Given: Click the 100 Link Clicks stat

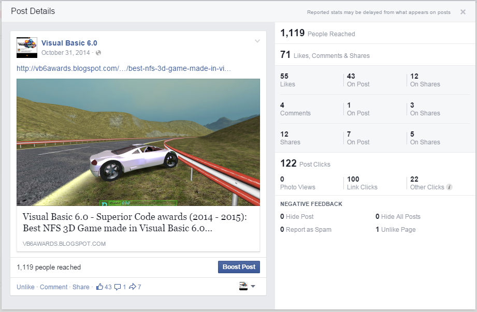Looking at the screenshot, I should [x=362, y=183].
